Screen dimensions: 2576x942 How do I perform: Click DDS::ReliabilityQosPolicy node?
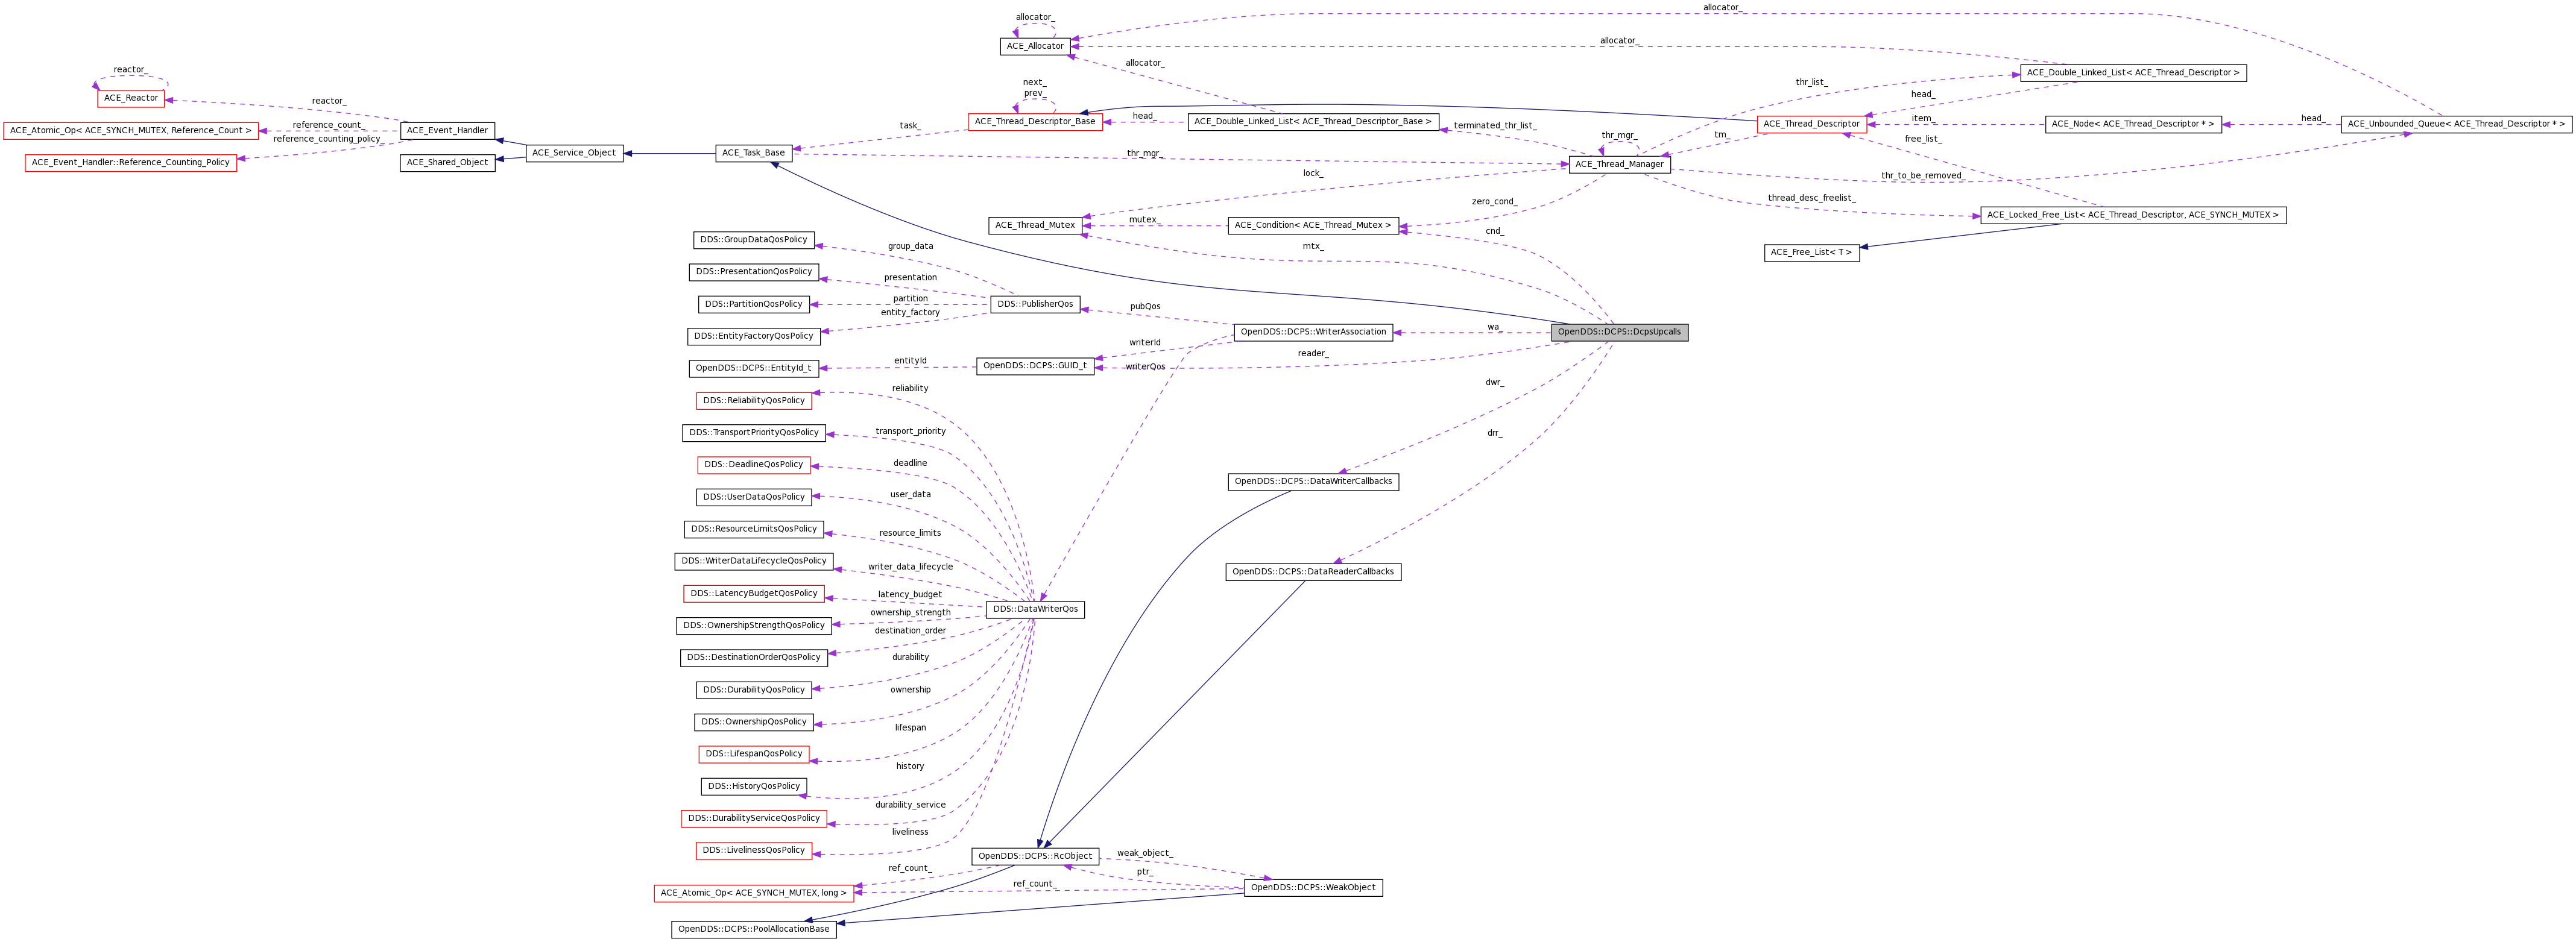point(753,401)
